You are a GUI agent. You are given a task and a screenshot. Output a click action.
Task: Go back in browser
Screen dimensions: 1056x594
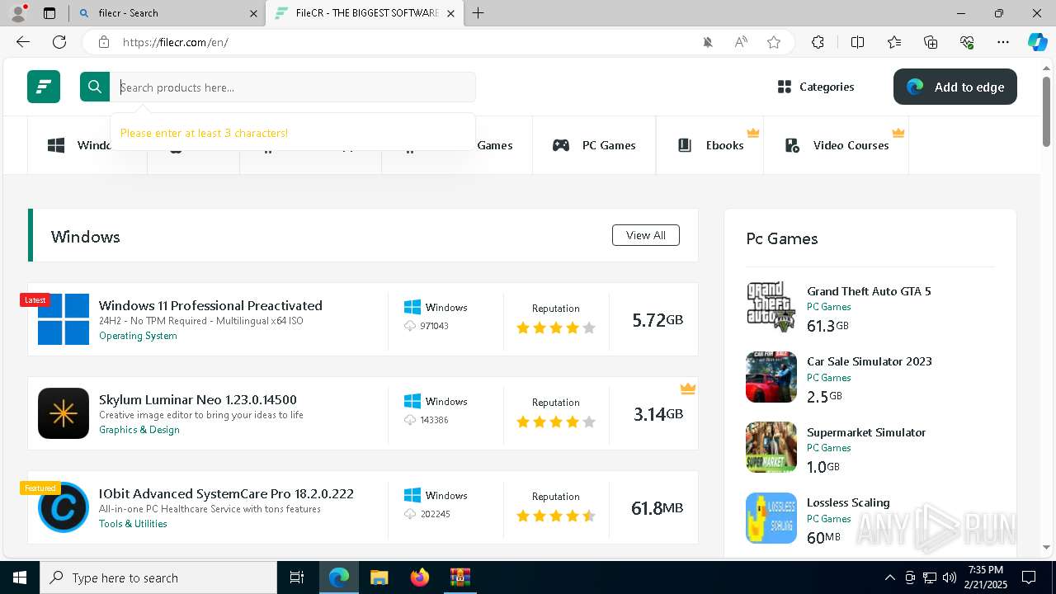pyautogui.click(x=23, y=42)
